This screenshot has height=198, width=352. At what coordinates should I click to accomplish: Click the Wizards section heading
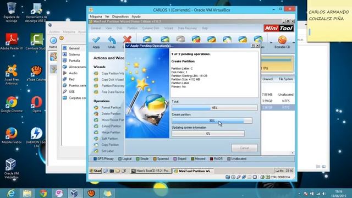[100, 67]
